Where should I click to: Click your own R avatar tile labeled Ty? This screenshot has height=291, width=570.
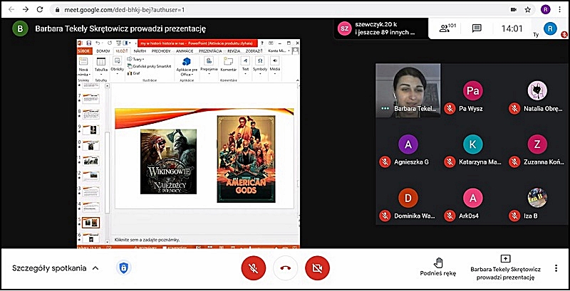click(x=550, y=28)
